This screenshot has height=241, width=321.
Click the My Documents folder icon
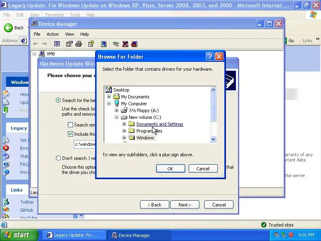point(116,96)
